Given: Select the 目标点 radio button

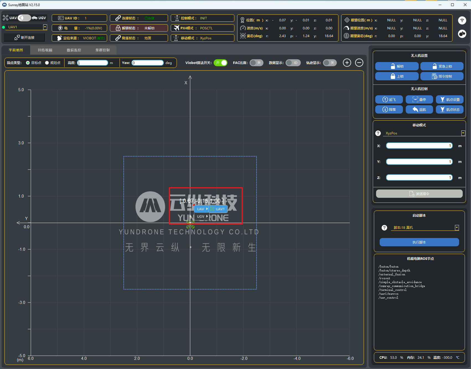Looking at the screenshot, I should (28, 63).
